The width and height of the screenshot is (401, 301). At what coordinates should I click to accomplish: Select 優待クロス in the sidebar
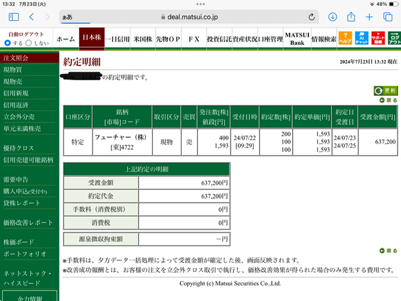coord(18,148)
